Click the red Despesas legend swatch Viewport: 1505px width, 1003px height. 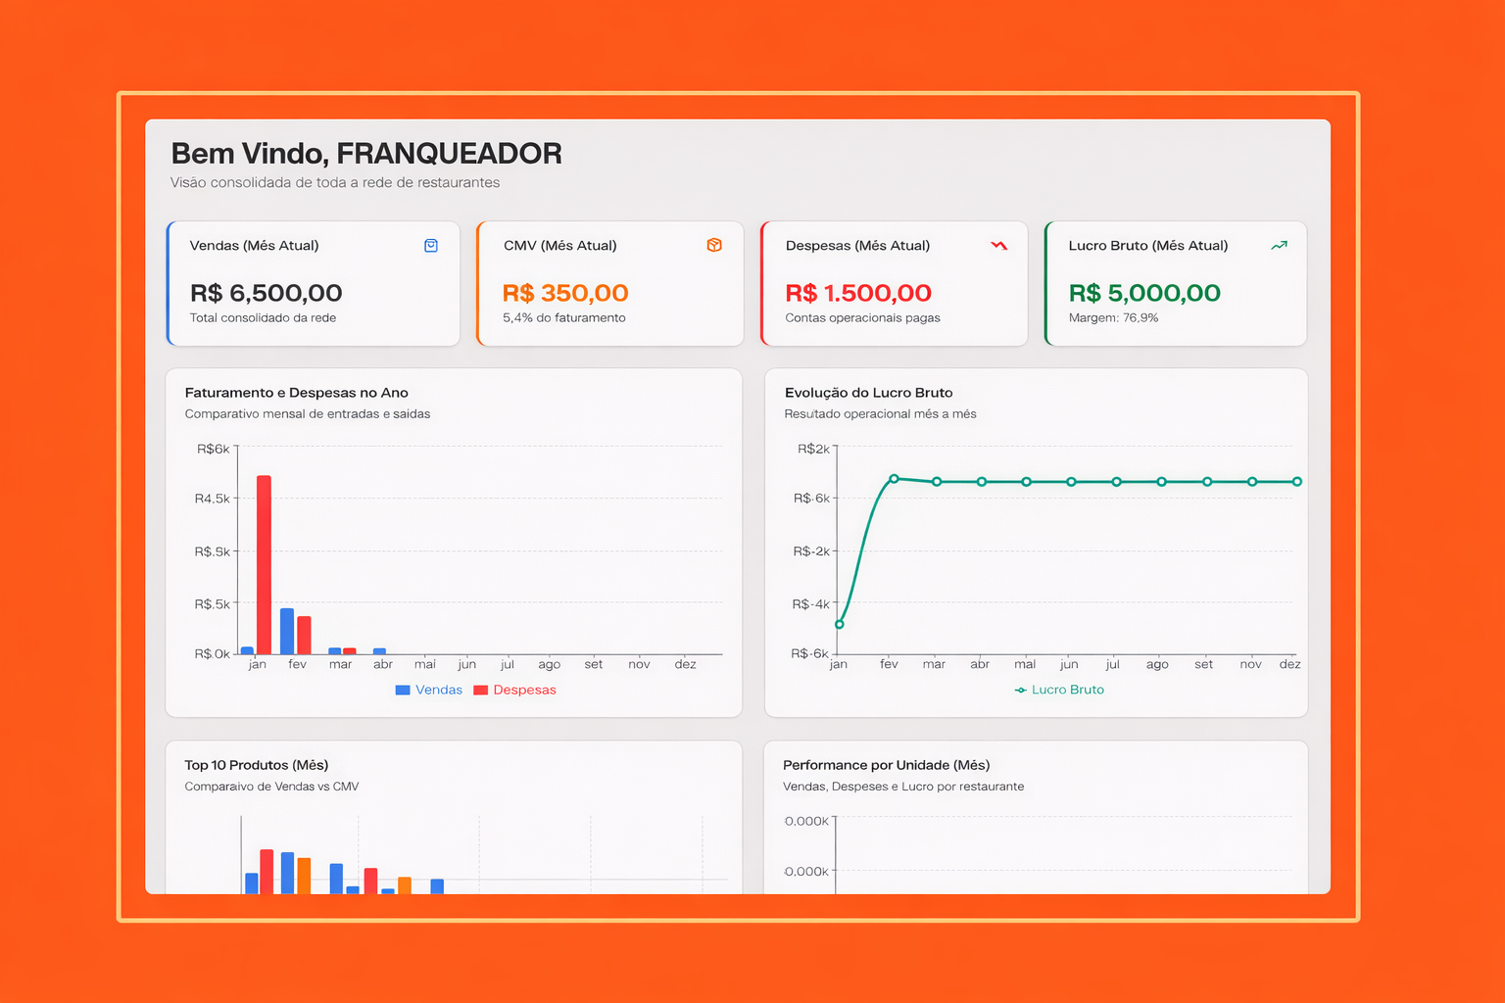(x=479, y=690)
